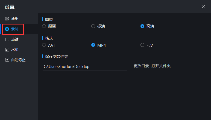The image size is (211, 120).
Task: Click the 录制 (Record) circle icon
Action: pyautogui.click(x=7, y=29)
